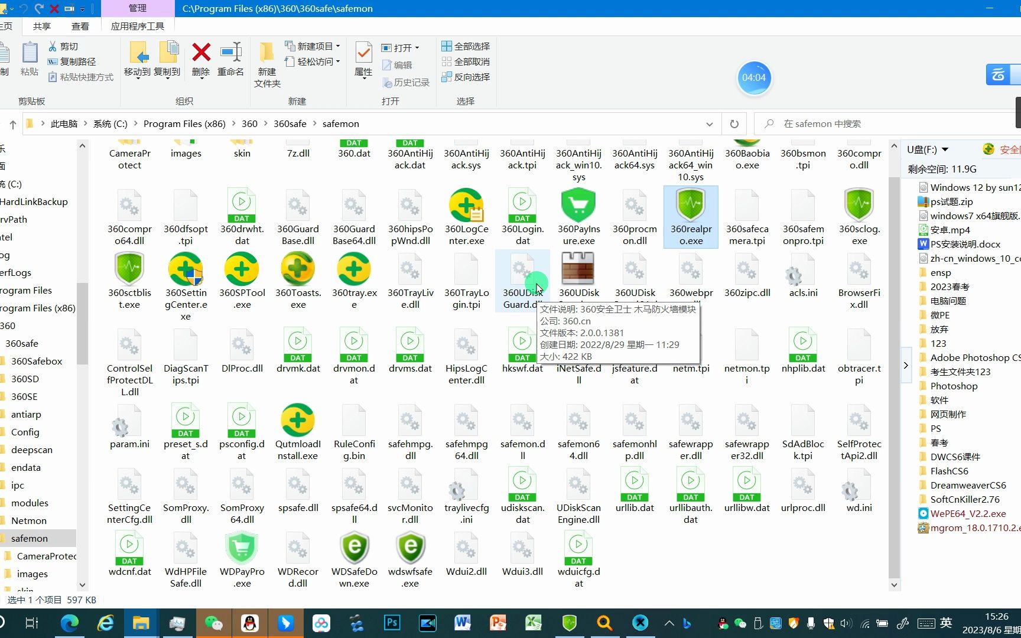Select the 360SPTool.exe file
Image resolution: width=1021 pixels, height=638 pixels.
pyautogui.click(x=242, y=281)
